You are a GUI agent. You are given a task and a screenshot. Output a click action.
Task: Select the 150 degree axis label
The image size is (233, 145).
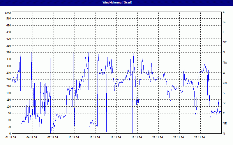click(x=9, y=100)
